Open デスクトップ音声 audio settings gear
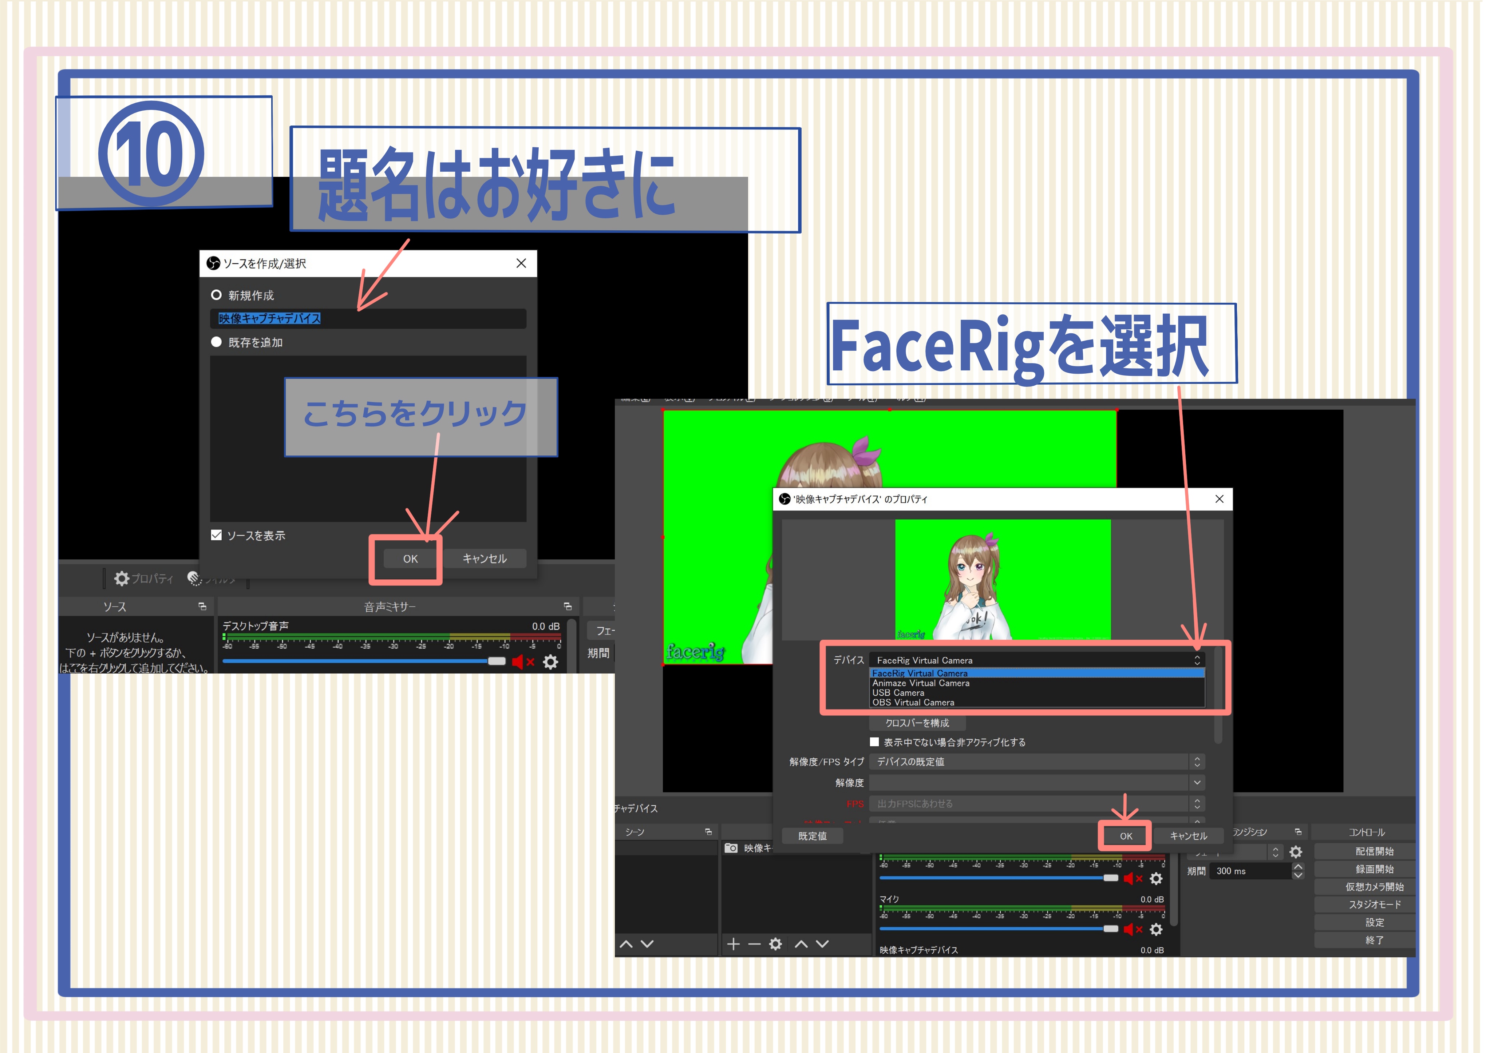 550,662
